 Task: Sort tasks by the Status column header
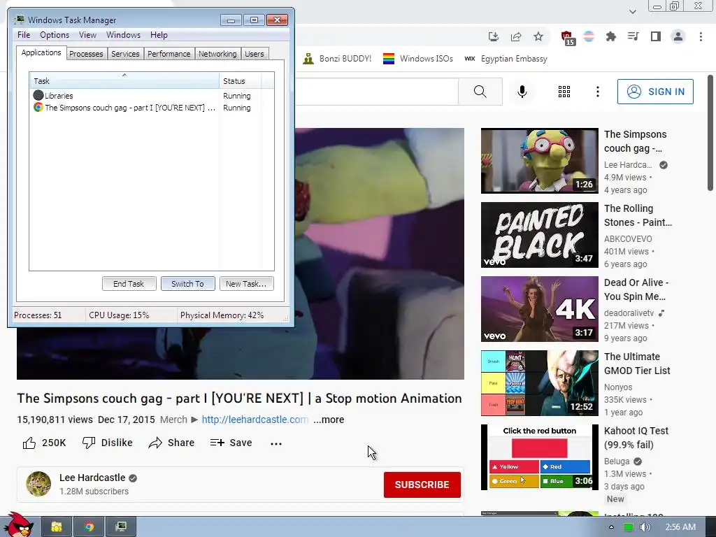point(240,81)
